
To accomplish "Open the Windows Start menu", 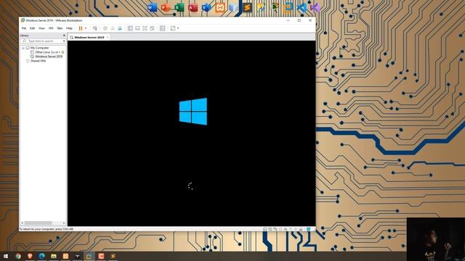I will (6, 256).
